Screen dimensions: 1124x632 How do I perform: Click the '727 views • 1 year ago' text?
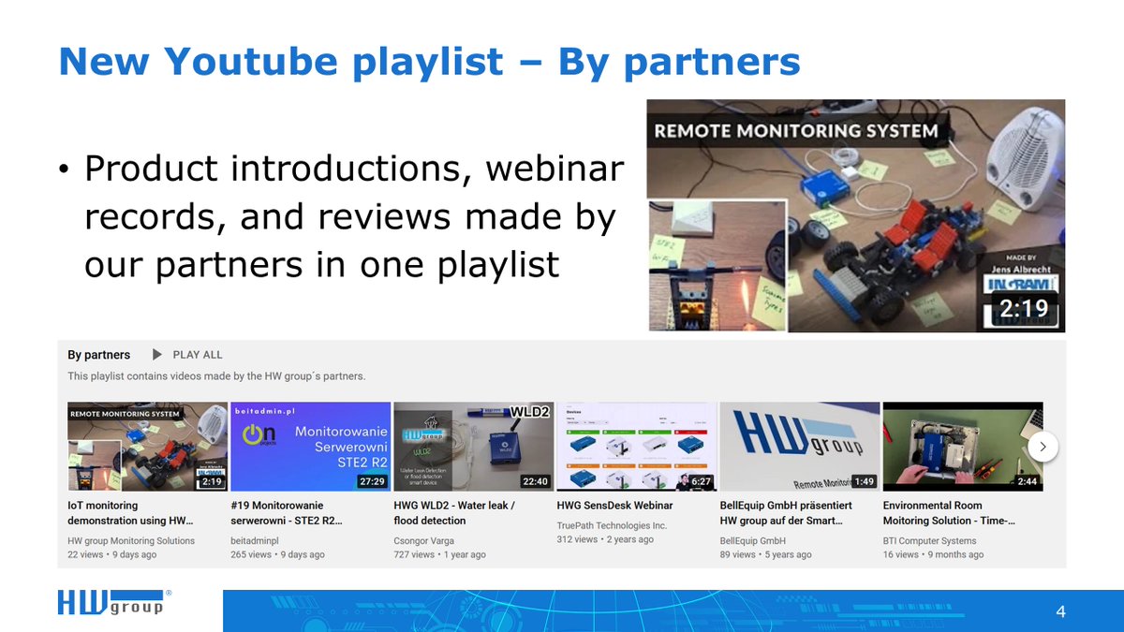tap(439, 554)
